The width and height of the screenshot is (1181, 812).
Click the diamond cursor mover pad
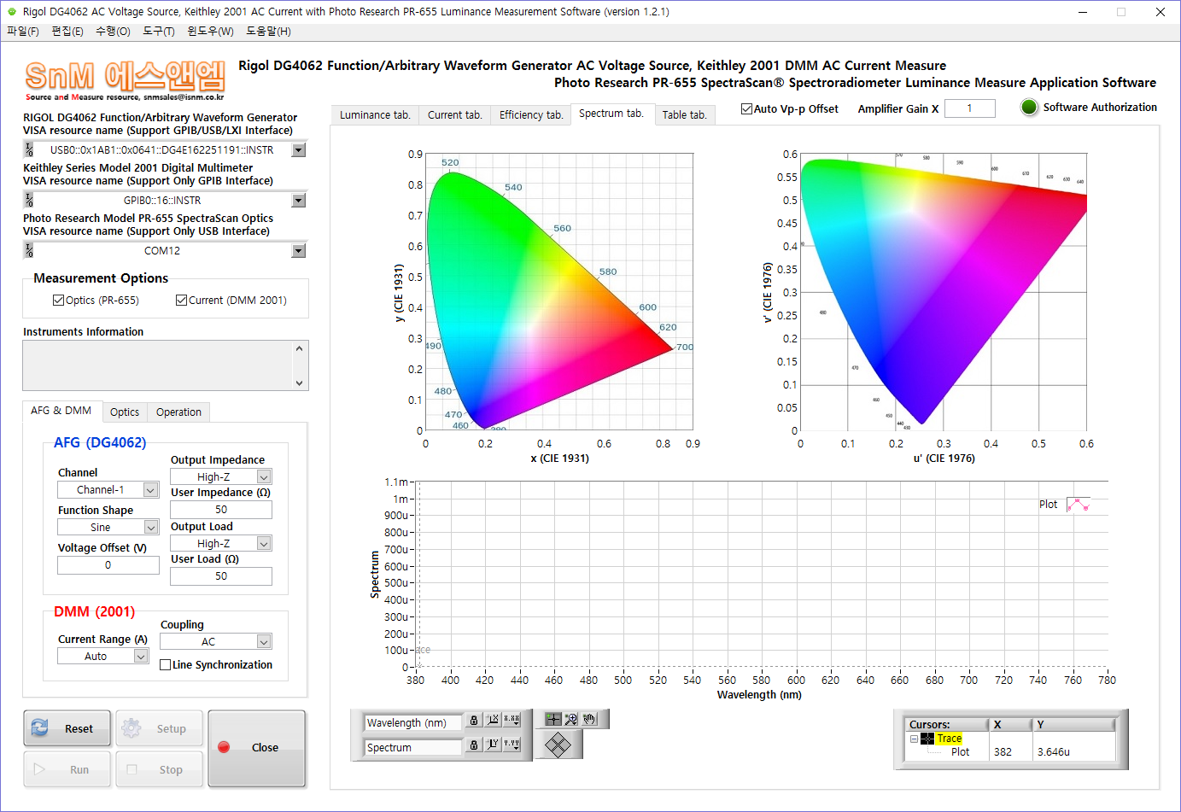point(558,745)
